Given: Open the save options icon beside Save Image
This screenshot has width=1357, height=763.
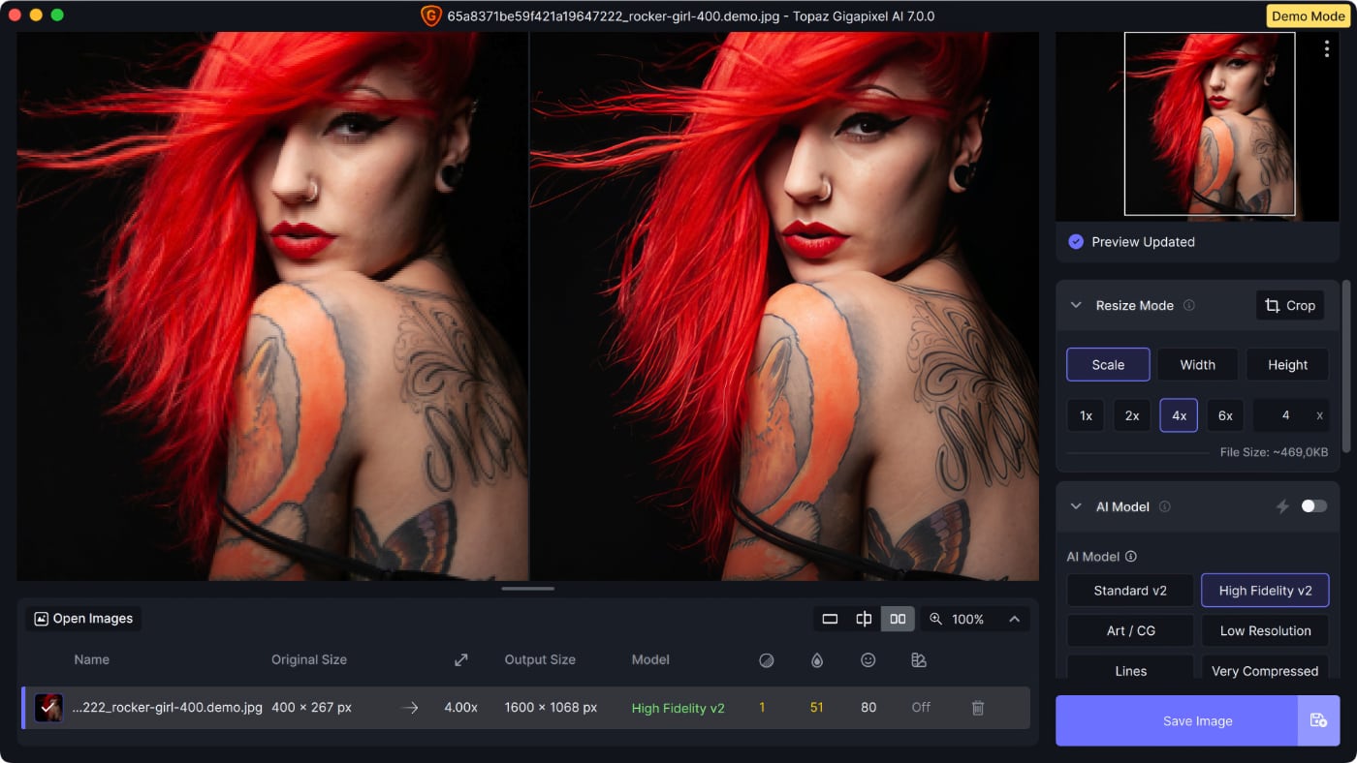Looking at the screenshot, I should pyautogui.click(x=1318, y=720).
